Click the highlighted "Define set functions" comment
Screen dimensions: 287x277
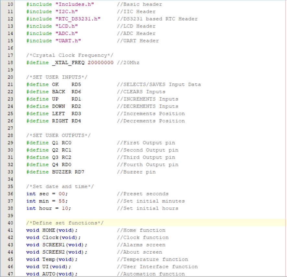pos(65,223)
